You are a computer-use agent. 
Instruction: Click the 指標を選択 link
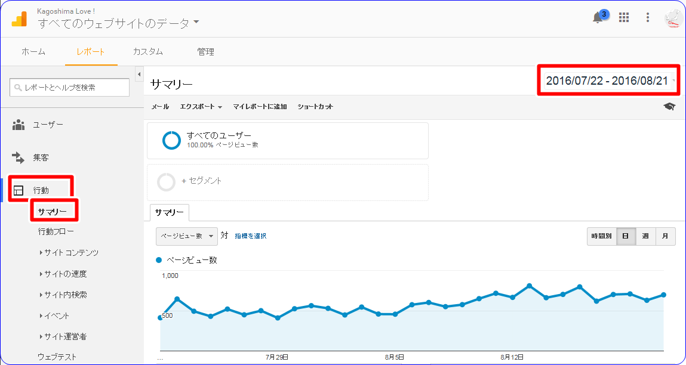(251, 236)
